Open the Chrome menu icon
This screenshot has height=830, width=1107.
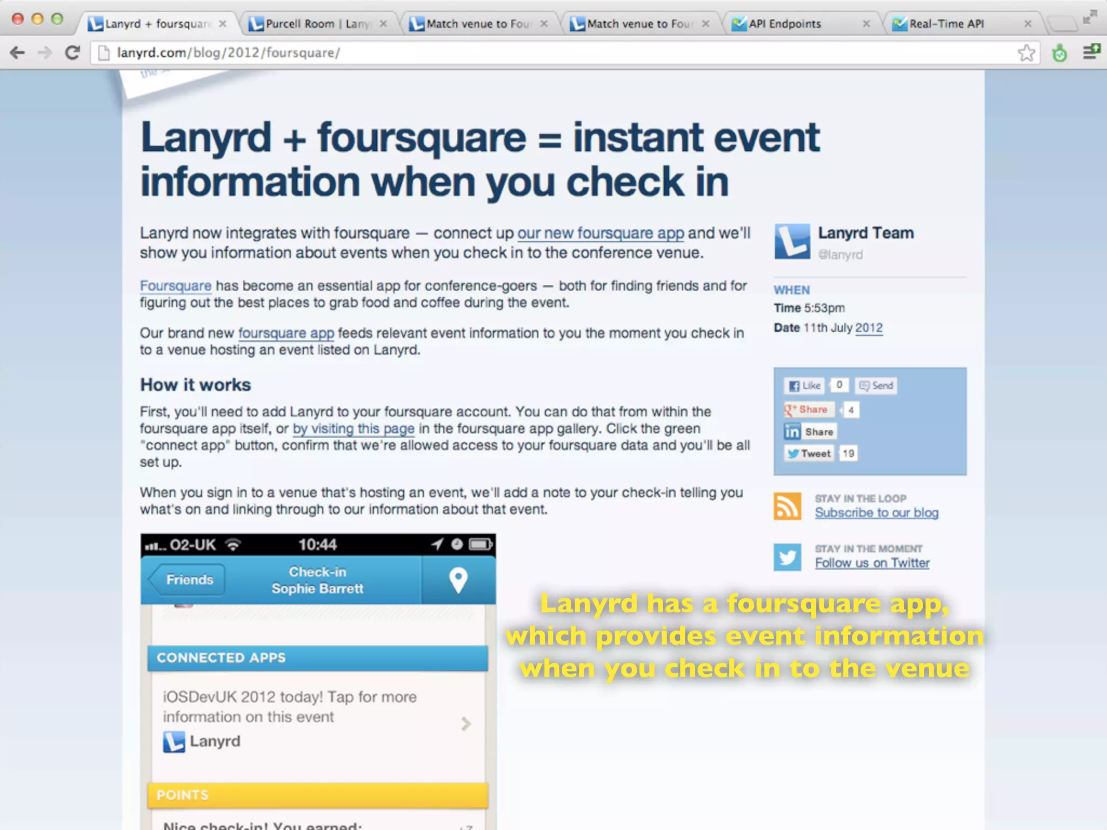pyautogui.click(x=1091, y=52)
